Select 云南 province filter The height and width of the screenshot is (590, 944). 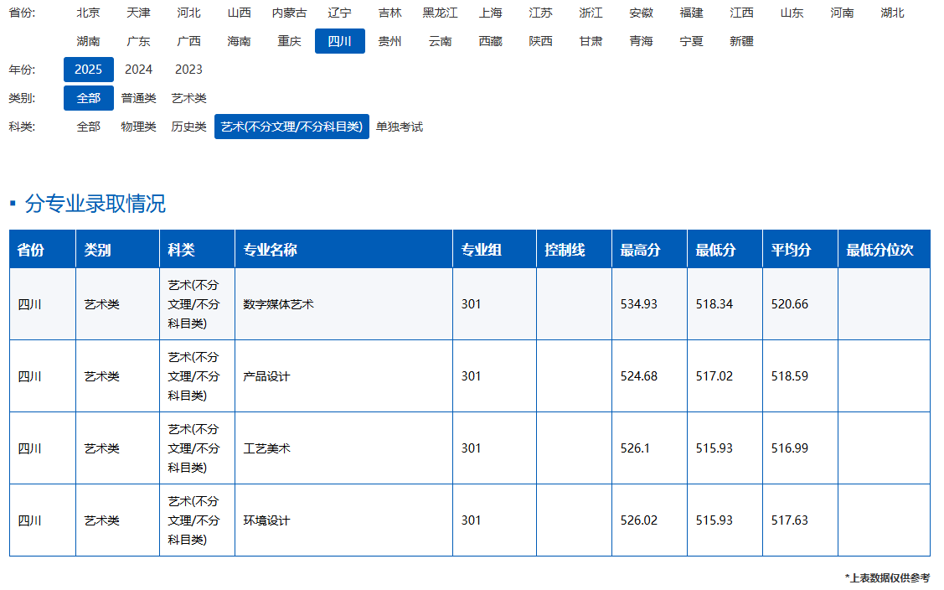click(440, 41)
